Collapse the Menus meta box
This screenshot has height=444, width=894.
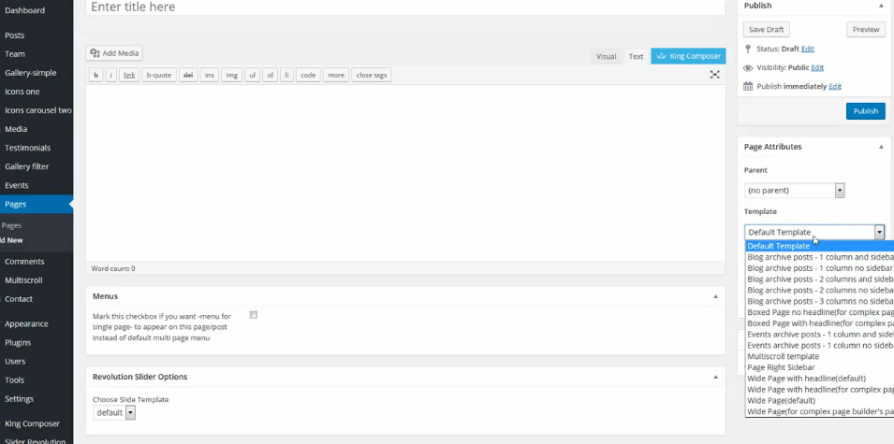pos(715,296)
